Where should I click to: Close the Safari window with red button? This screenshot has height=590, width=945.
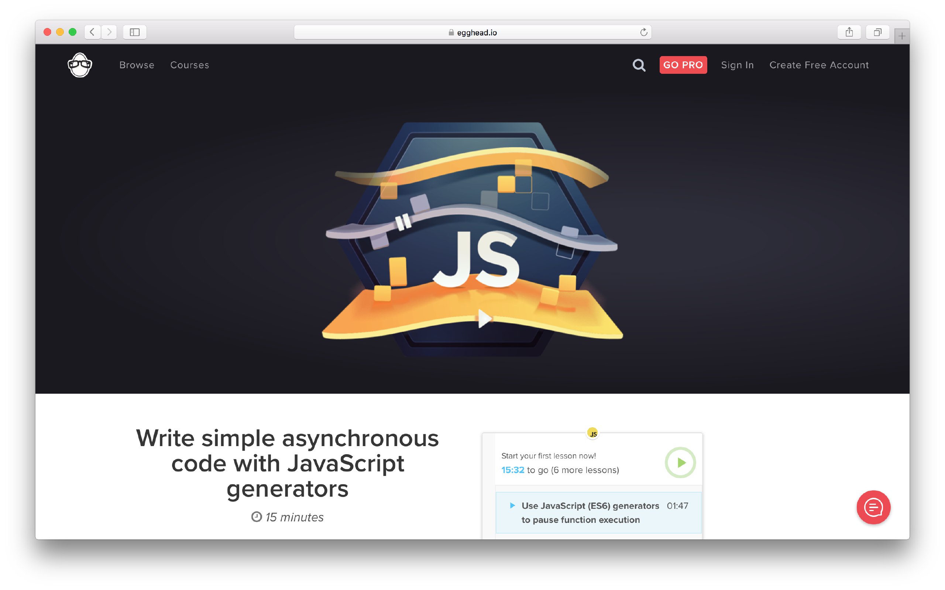47,32
